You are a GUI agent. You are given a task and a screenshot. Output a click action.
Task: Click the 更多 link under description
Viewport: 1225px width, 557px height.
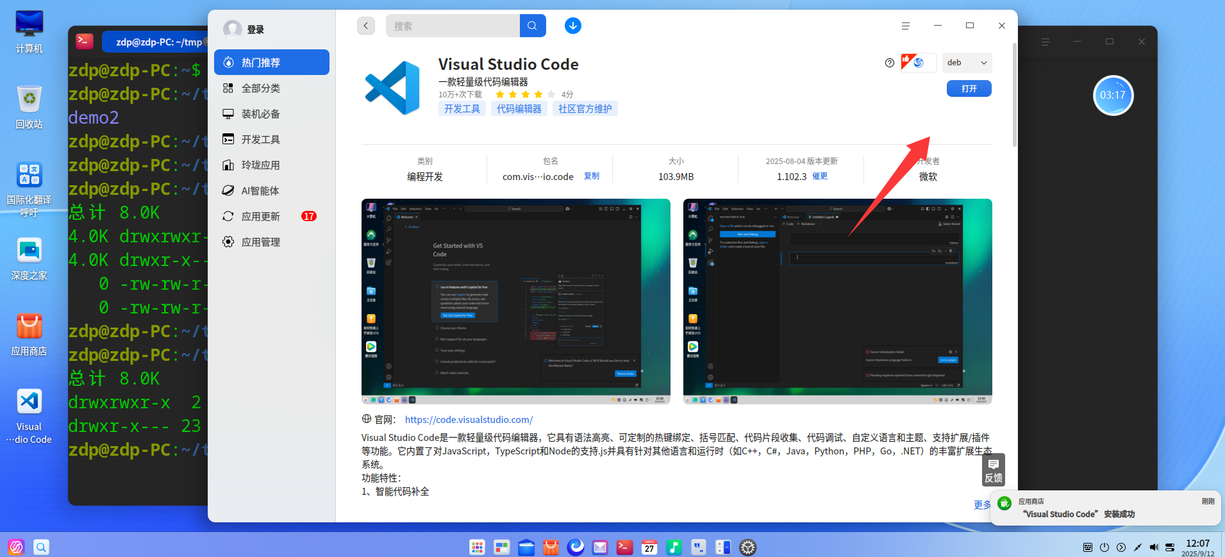point(982,505)
